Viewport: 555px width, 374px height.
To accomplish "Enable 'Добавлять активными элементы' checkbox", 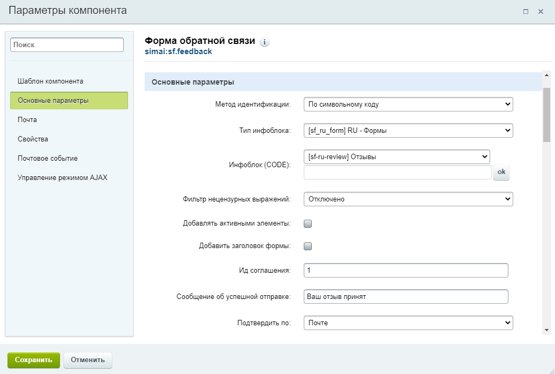I will click(x=308, y=224).
